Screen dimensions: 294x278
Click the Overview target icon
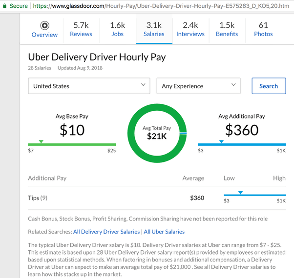tap(44, 25)
